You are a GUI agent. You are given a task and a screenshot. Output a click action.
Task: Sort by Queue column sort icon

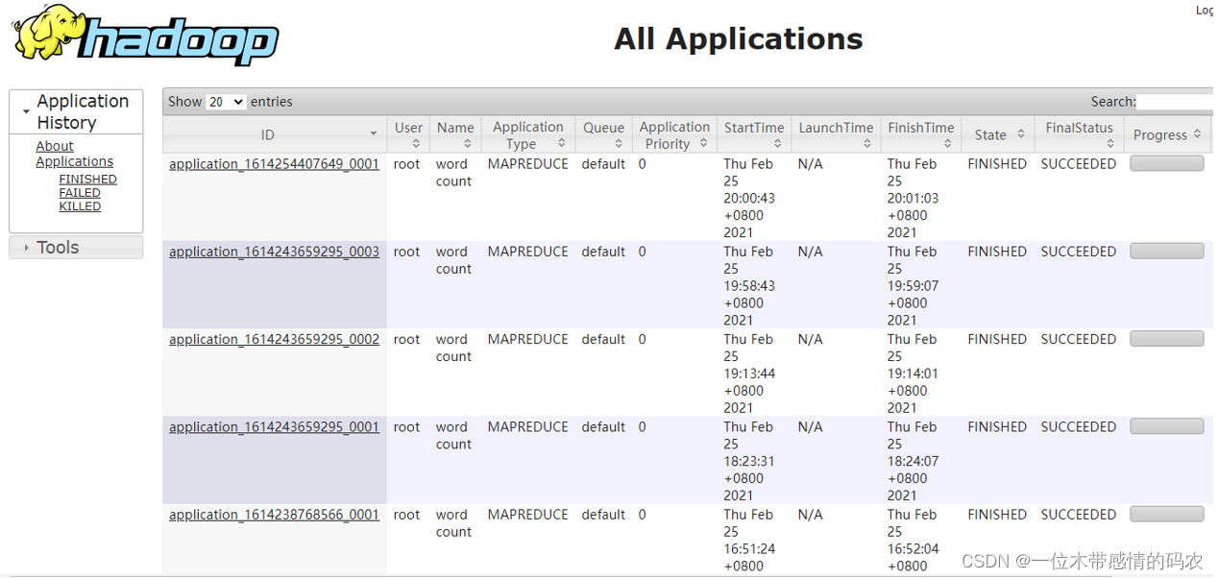[x=616, y=144]
